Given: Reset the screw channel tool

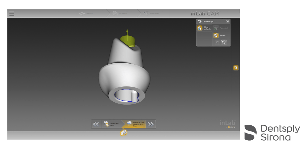Looking at the screenshot, I should (224, 42).
